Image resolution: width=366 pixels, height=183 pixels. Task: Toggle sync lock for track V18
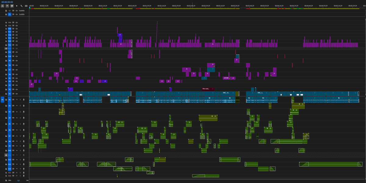point(13,29)
